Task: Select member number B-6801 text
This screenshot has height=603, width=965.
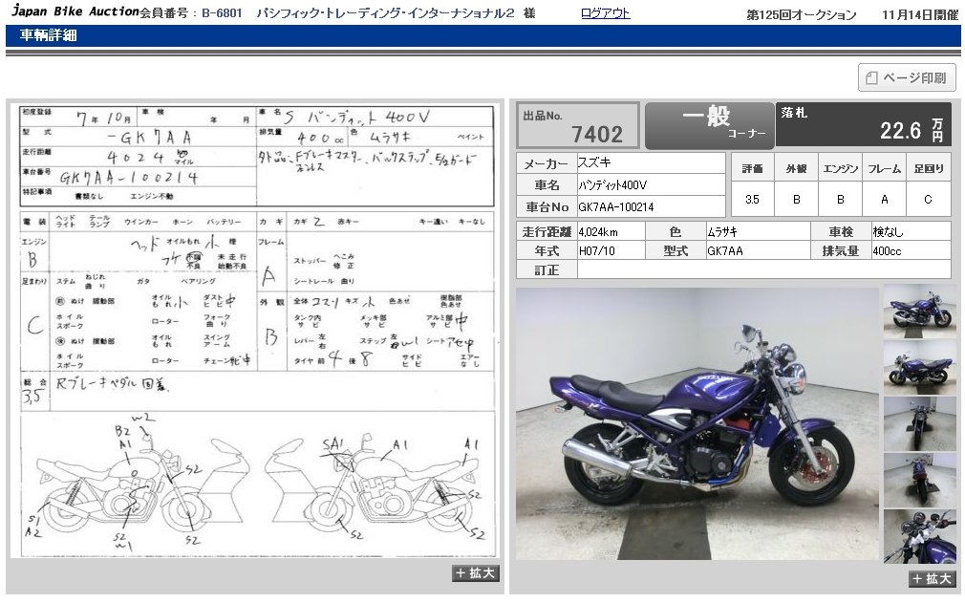Action: pyautogui.click(x=222, y=13)
